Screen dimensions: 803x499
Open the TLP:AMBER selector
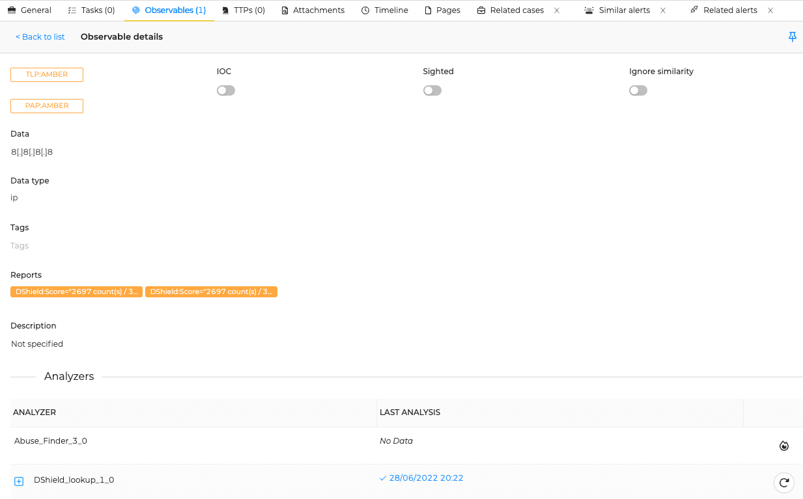(x=47, y=75)
